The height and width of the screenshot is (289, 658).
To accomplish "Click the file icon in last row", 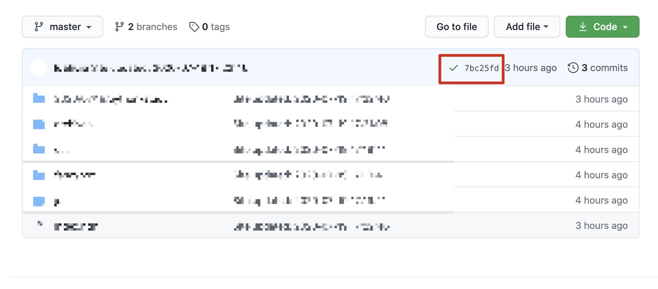I will [x=40, y=224].
